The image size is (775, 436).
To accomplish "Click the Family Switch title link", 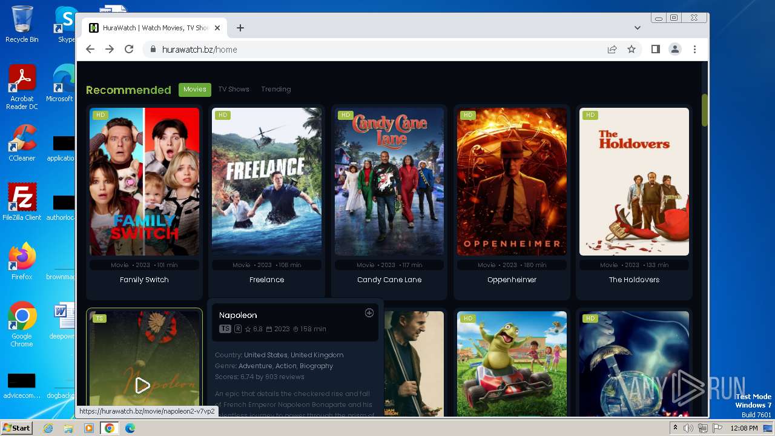I will pyautogui.click(x=144, y=280).
